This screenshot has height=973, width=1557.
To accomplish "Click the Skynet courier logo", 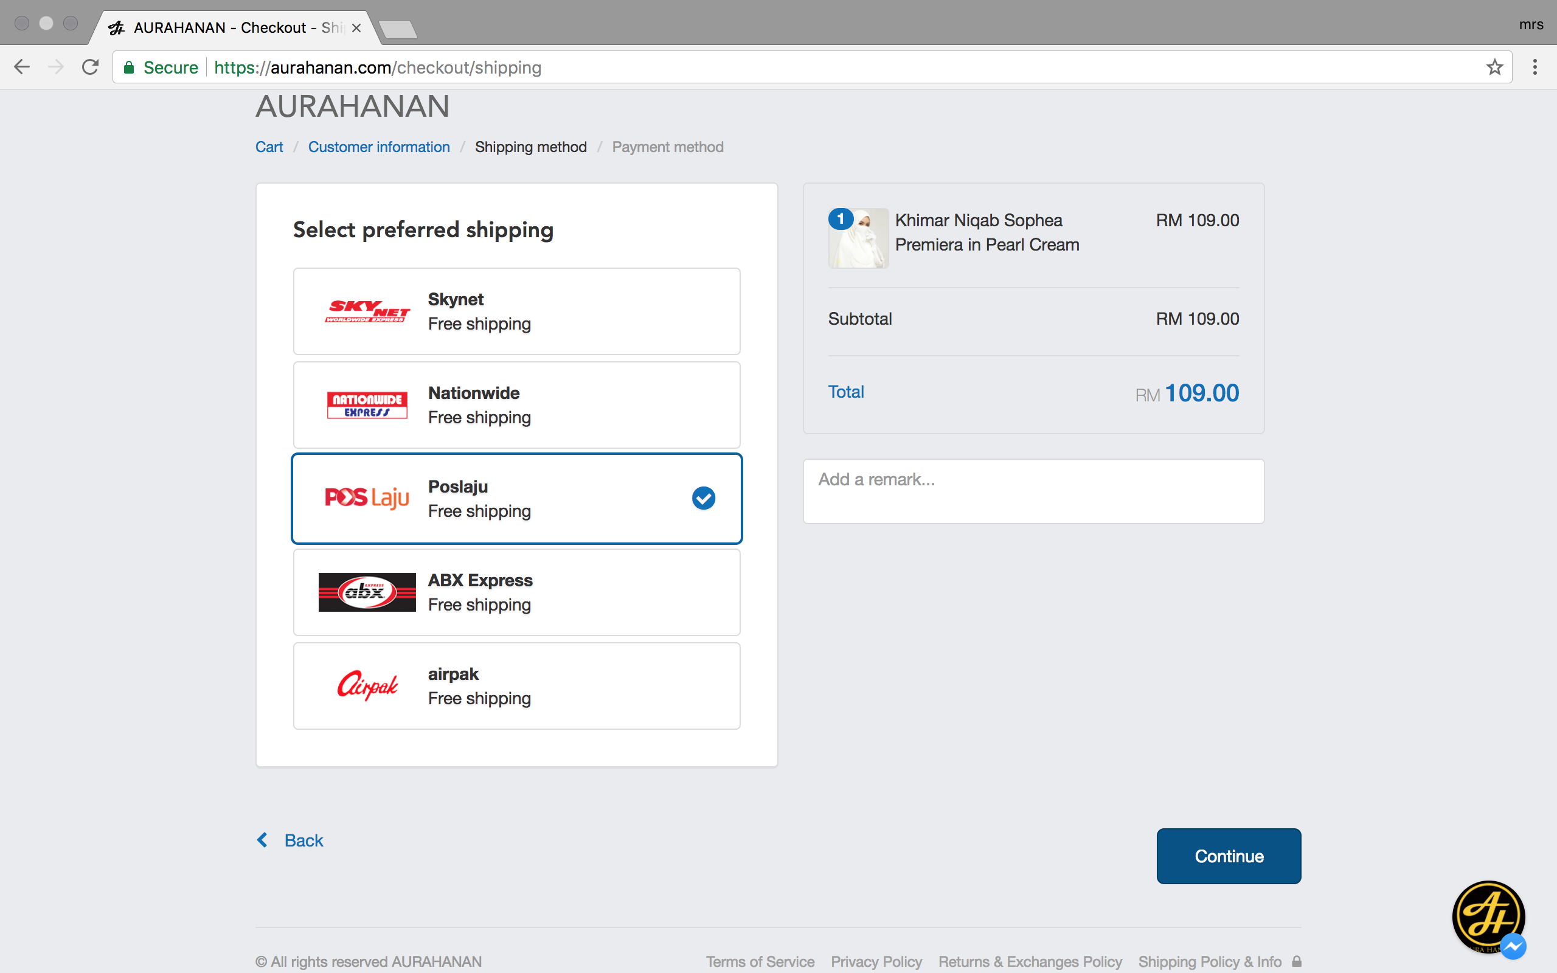I will pyautogui.click(x=367, y=311).
